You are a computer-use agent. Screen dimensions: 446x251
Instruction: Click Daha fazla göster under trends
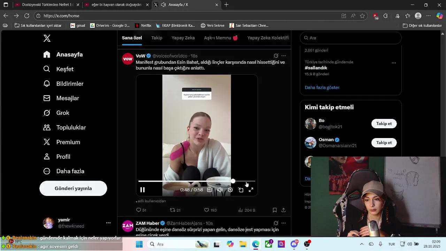click(322, 88)
